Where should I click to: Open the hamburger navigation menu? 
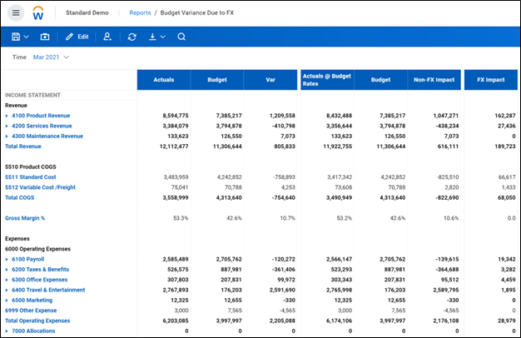pyautogui.click(x=16, y=13)
